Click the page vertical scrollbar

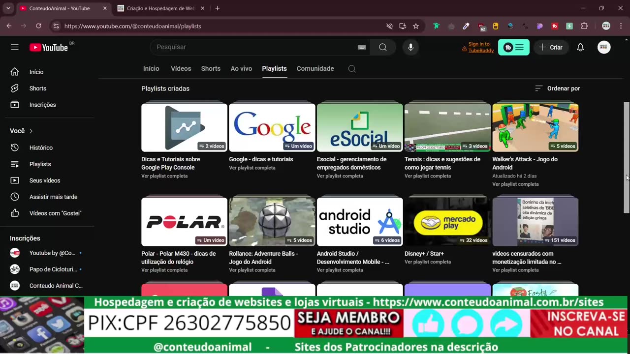tap(627, 157)
